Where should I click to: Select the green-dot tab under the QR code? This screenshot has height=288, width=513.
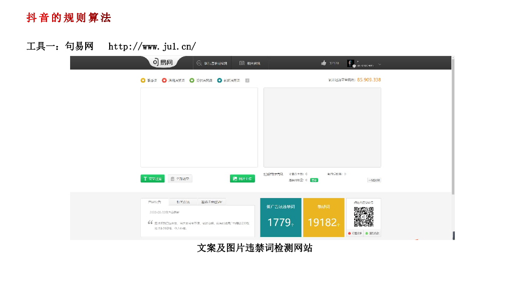372,233
